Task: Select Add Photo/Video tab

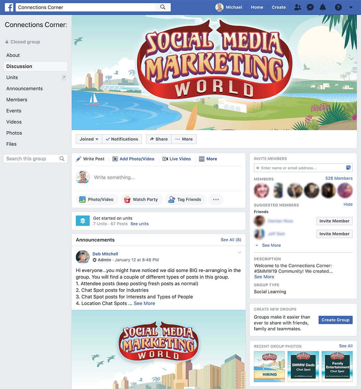Action: [x=134, y=159]
